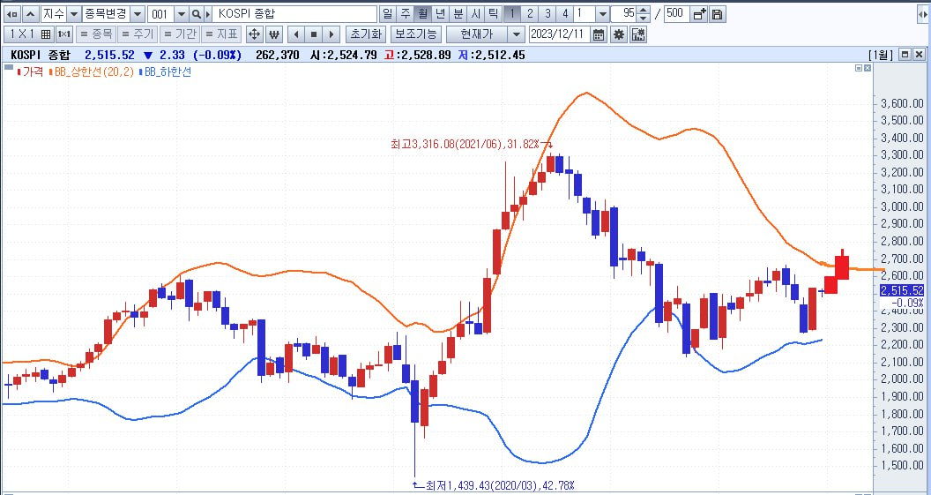Select the 시 hourly period
The image size is (931, 495).
coord(475,13)
